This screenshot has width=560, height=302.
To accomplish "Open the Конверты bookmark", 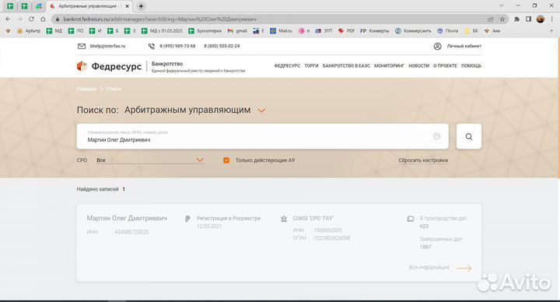I will tap(375, 31).
